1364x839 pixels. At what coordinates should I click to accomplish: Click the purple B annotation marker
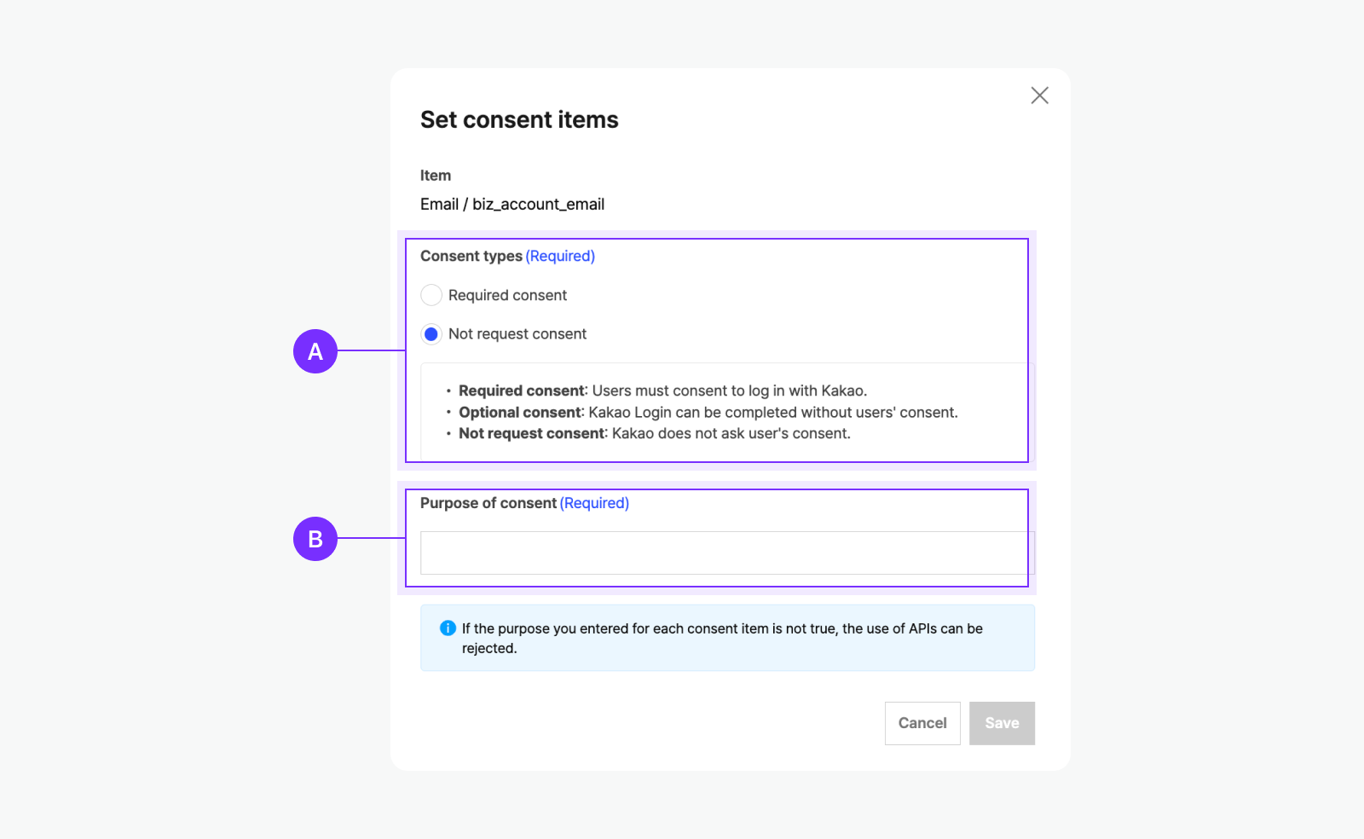tap(315, 539)
